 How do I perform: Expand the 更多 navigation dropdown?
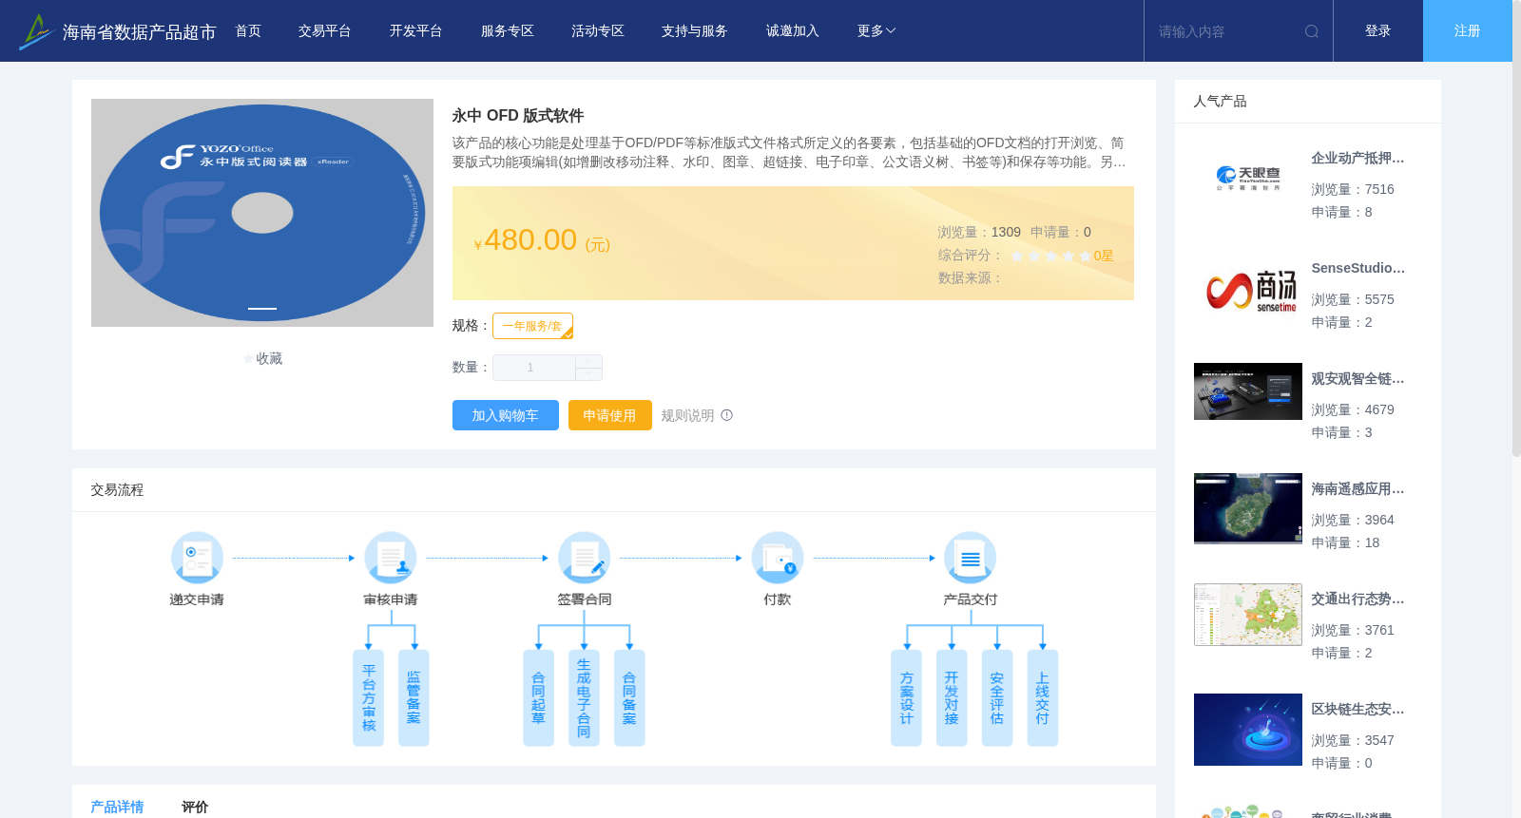click(876, 31)
